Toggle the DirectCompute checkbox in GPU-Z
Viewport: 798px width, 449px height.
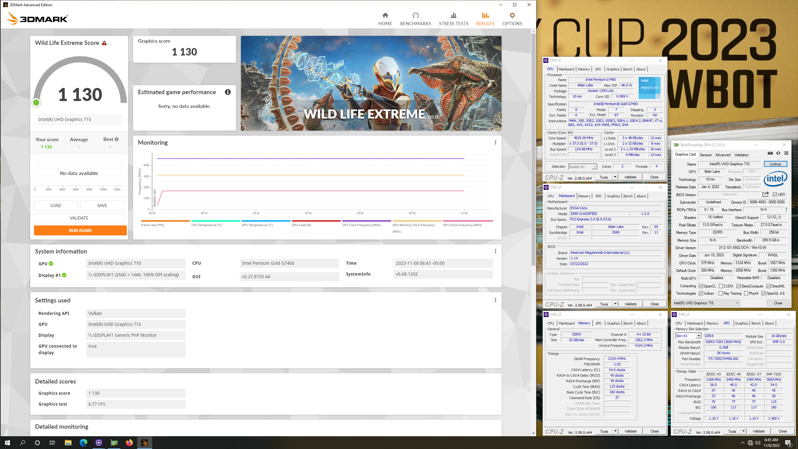click(738, 286)
